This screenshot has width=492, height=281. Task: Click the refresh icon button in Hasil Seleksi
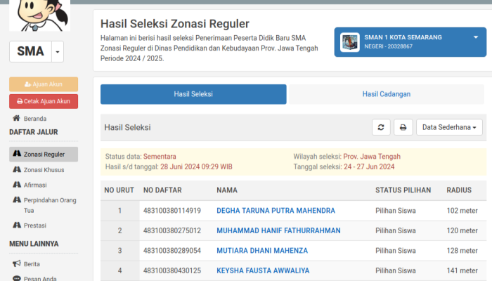click(x=381, y=127)
